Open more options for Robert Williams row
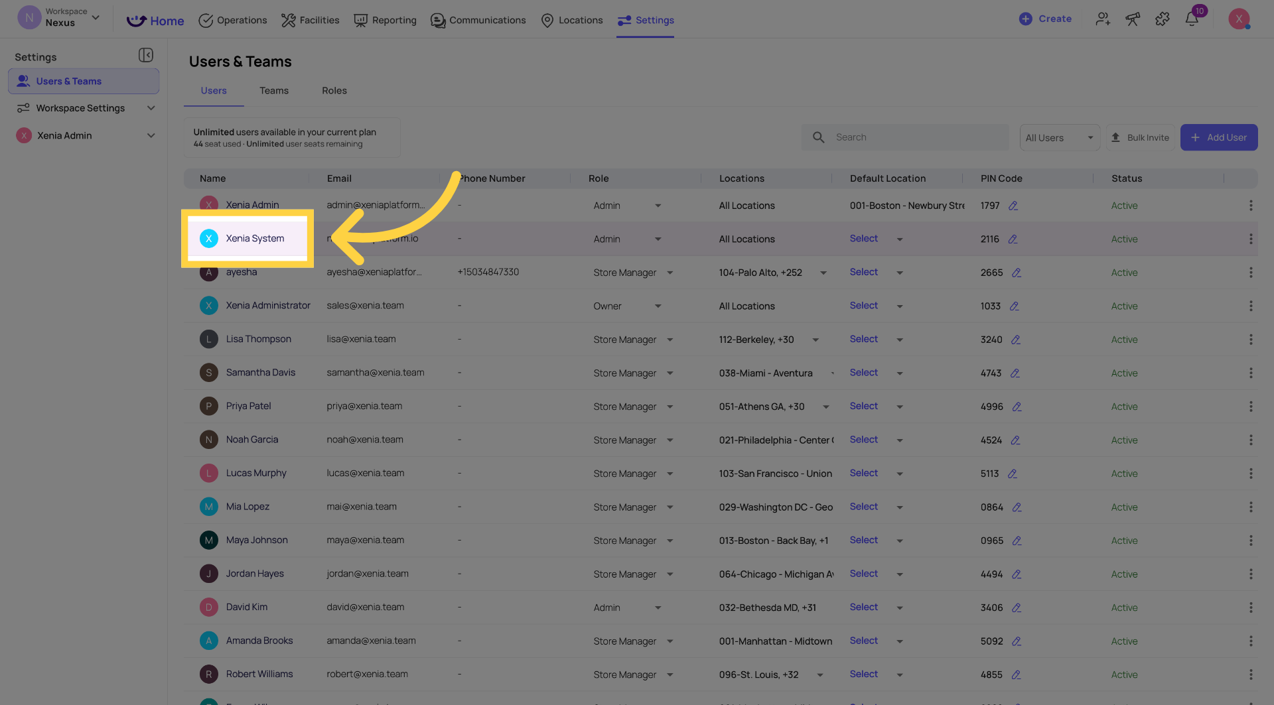Image resolution: width=1274 pixels, height=705 pixels. click(1251, 674)
